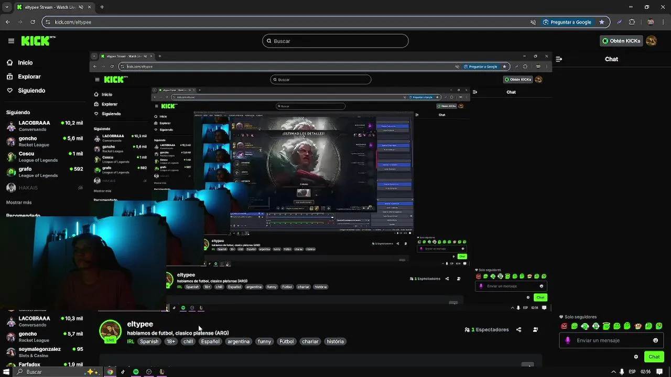This screenshot has height=377, width=671.
Task: Click the história tag
Action: (335, 341)
